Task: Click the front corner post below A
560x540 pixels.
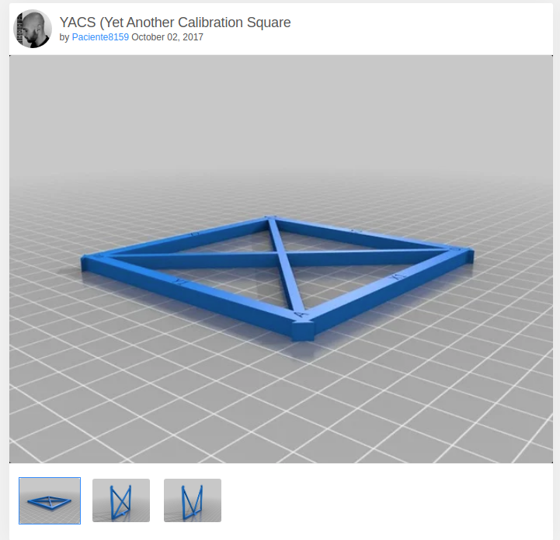Action: [303, 331]
